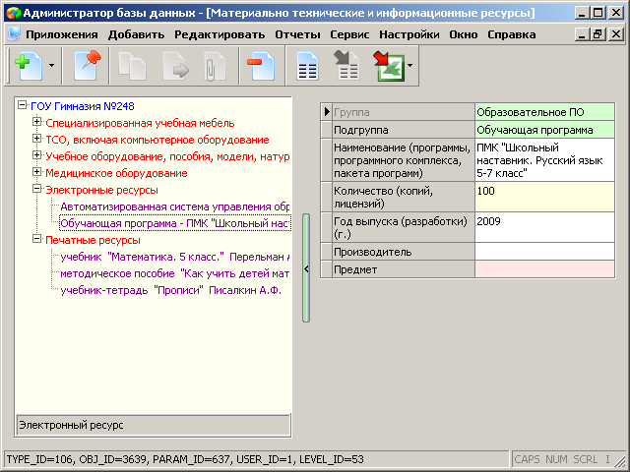Image resolution: width=630 pixels, height=472 pixels.
Task: Click the Подгруппа value Обучающая программа
Action: point(544,130)
